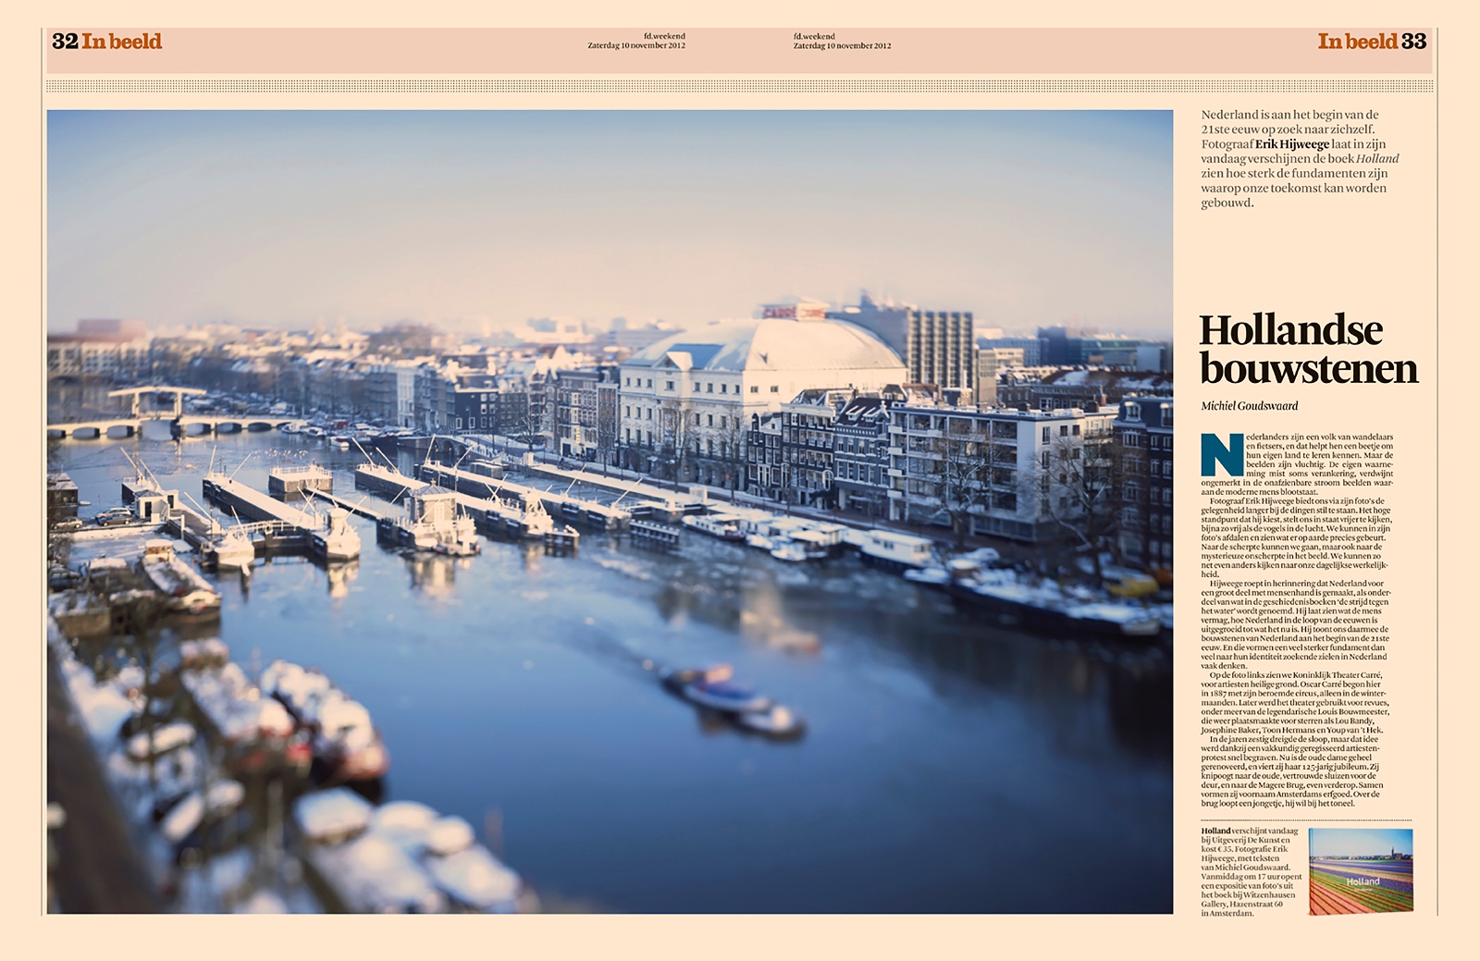Click the 'fd.weekend' masthead on the right page

814,33
